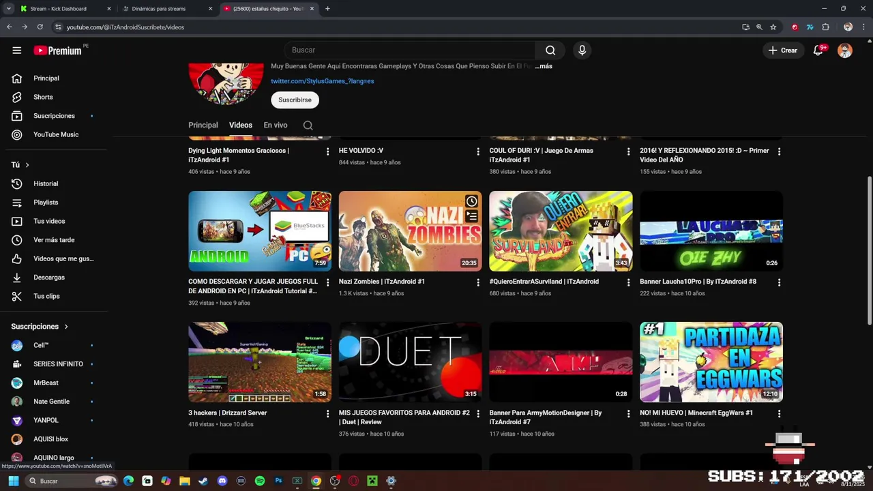873x491 pixels.
Task: Open options for HE VOLVIDO :V video
Action: click(x=478, y=151)
